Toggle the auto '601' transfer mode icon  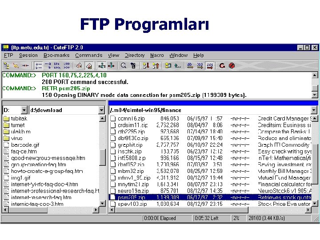210,66
